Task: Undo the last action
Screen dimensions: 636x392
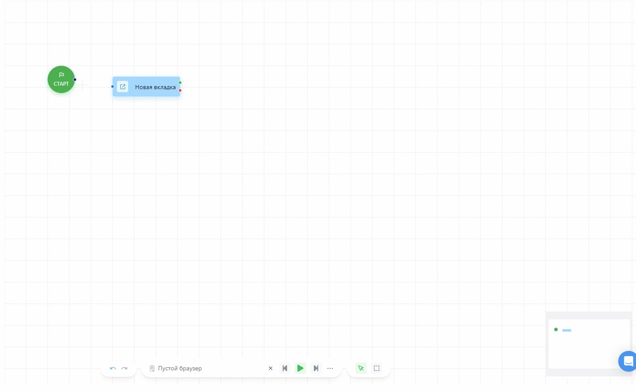Action: [x=113, y=368]
